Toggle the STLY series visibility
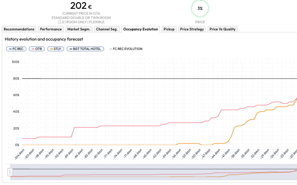Image resolution: width=297 pixels, height=185 pixels. pyautogui.click(x=55, y=49)
